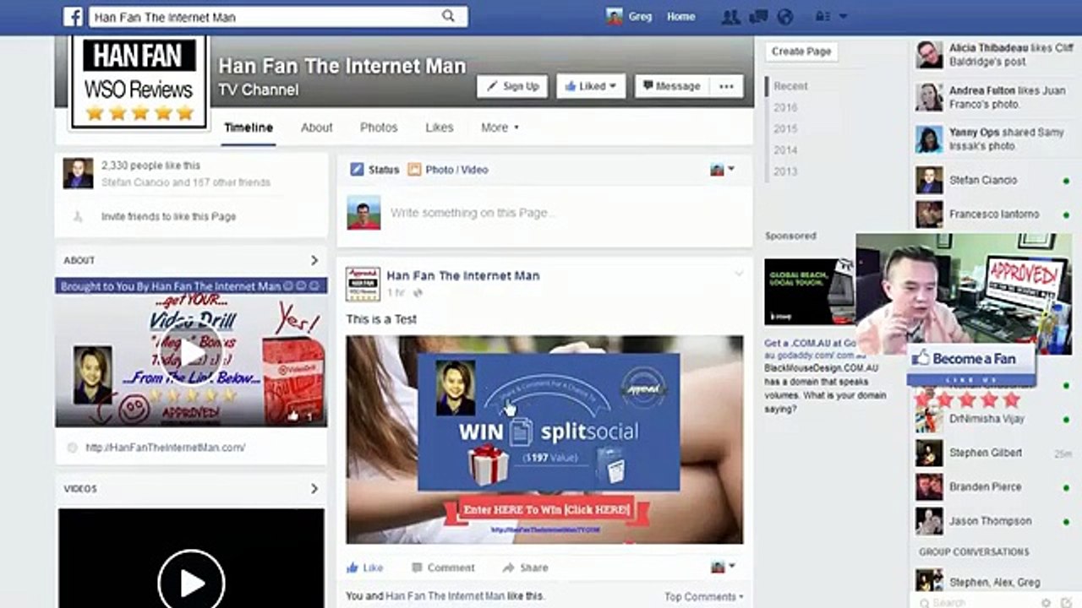Click the three-dots more actions button
Image resolution: width=1082 pixels, height=608 pixels.
[x=726, y=86]
